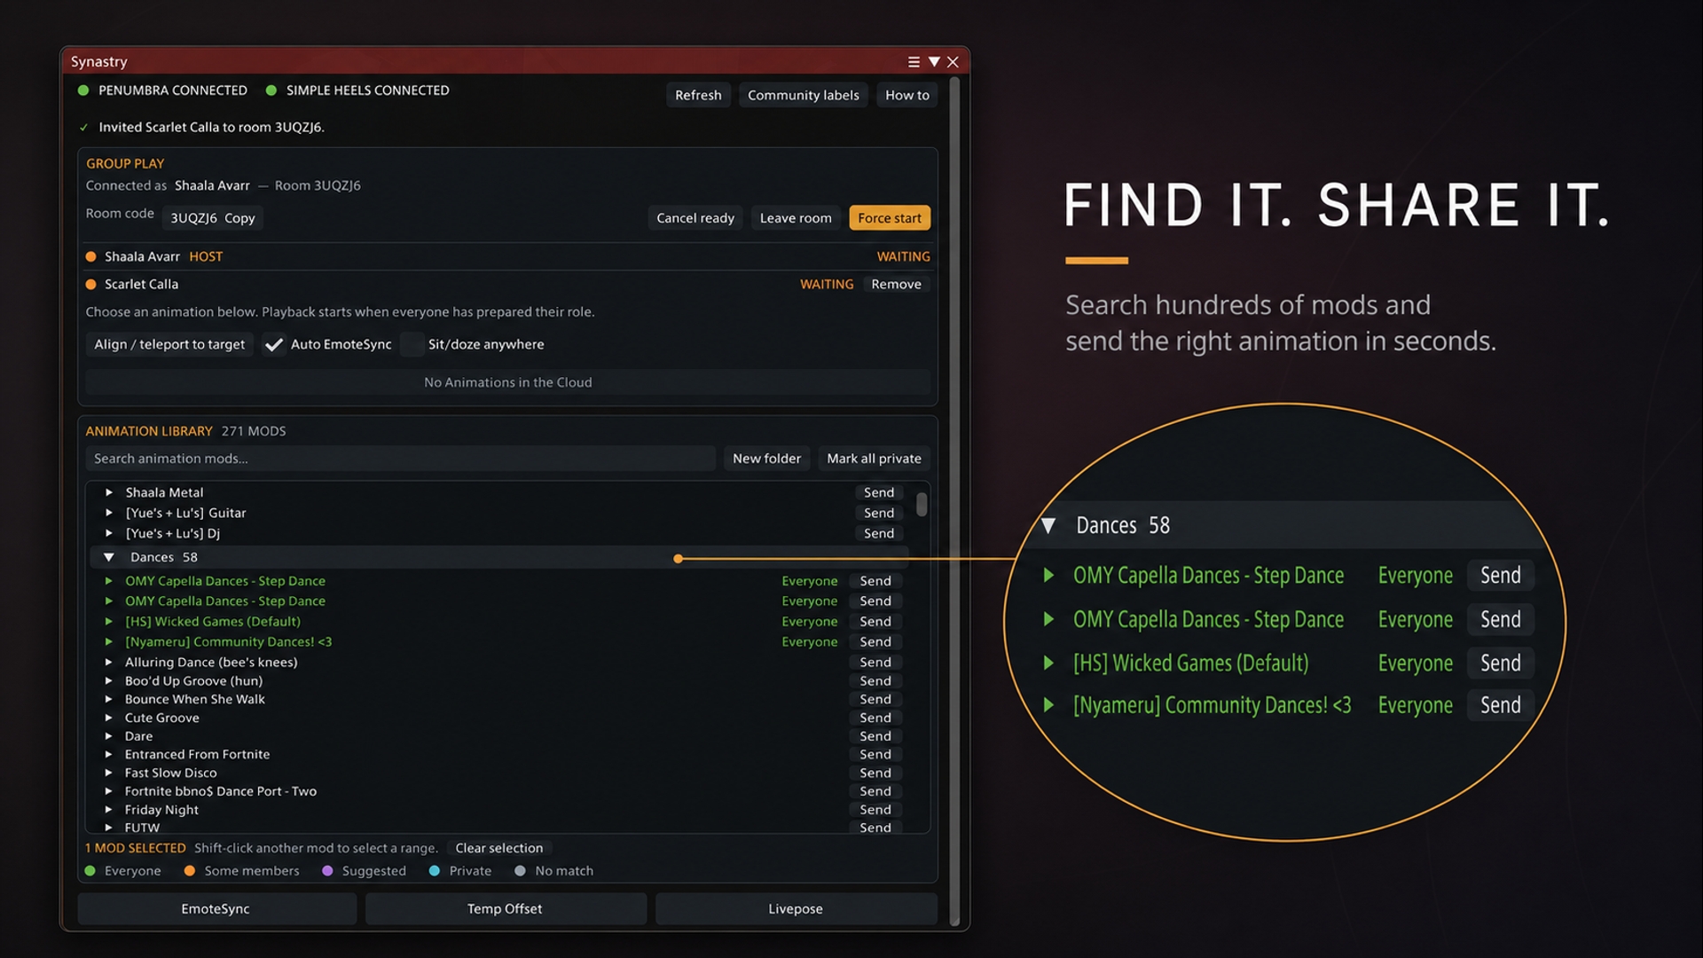
Task: Open the Livepose tab
Action: [x=796, y=909]
